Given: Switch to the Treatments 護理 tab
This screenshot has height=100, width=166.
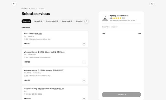Looking at the screenshot, I should pyautogui.click(x=52, y=21).
